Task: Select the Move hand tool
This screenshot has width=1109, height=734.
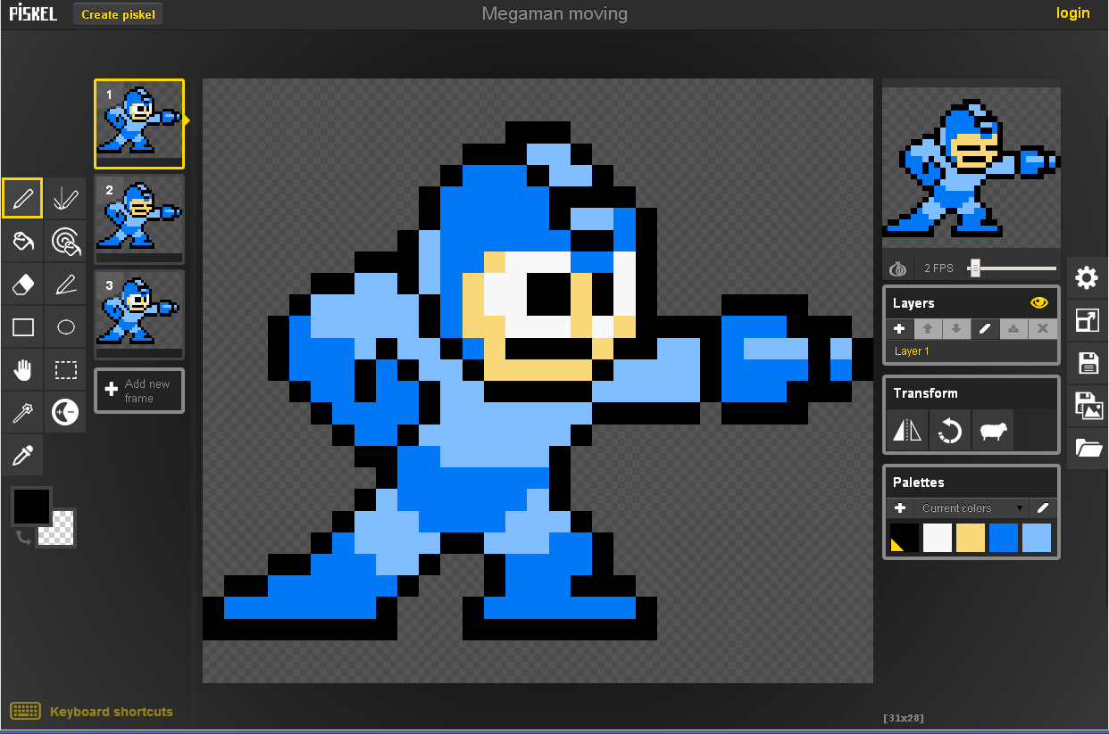Action: (22, 369)
